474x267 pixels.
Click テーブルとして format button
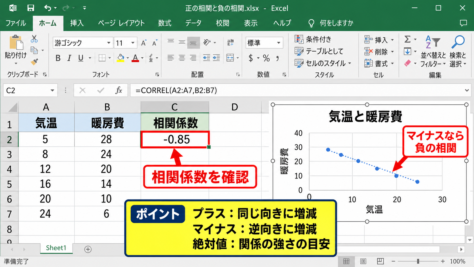pos(319,51)
